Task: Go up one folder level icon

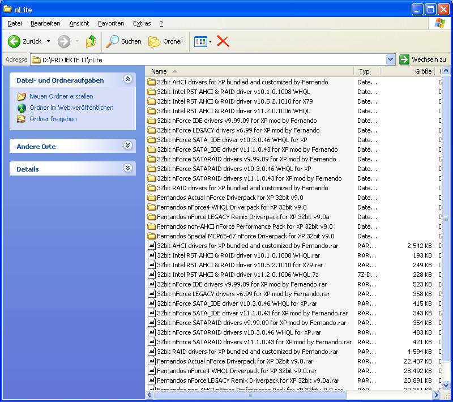Action: [x=91, y=41]
